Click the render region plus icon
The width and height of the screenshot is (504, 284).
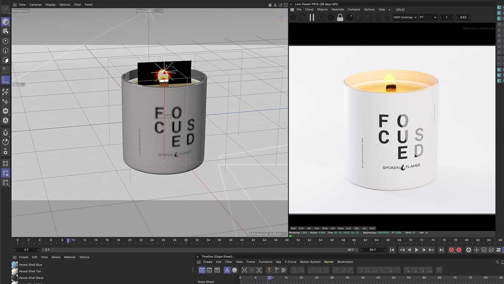359,17
